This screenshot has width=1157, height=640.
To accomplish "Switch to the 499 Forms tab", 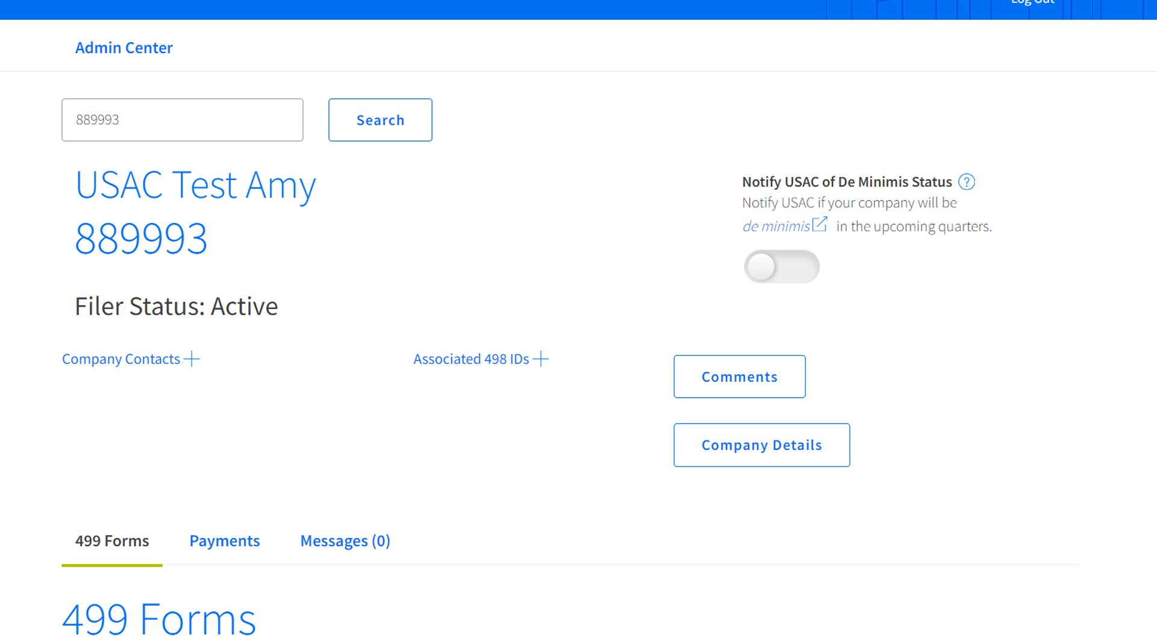I will coord(112,541).
